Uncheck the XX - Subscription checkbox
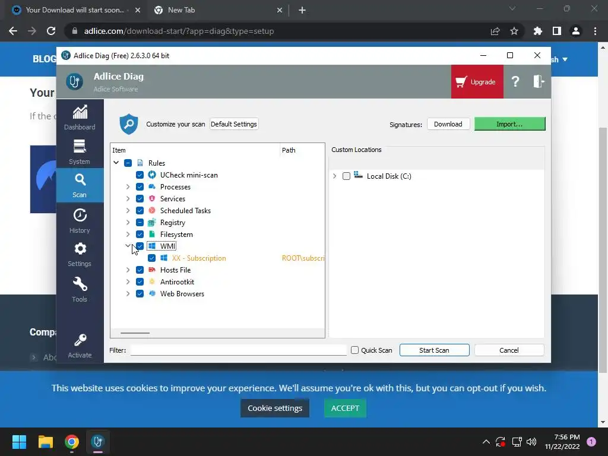Screen dimensions: 608x456 click(151, 258)
